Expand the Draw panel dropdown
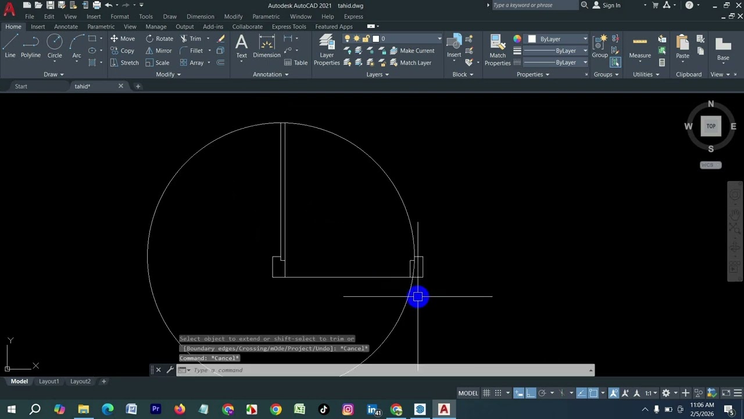This screenshot has height=419, width=744. 54,74
